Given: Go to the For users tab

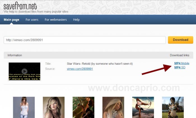Looking at the screenshot, I should coord(32,20).
